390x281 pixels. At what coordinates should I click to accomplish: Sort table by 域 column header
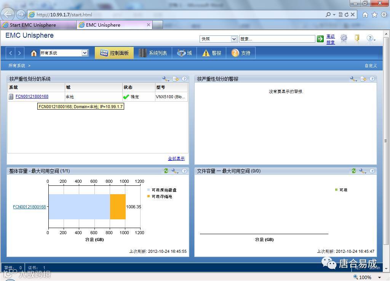tap(94, 87)
